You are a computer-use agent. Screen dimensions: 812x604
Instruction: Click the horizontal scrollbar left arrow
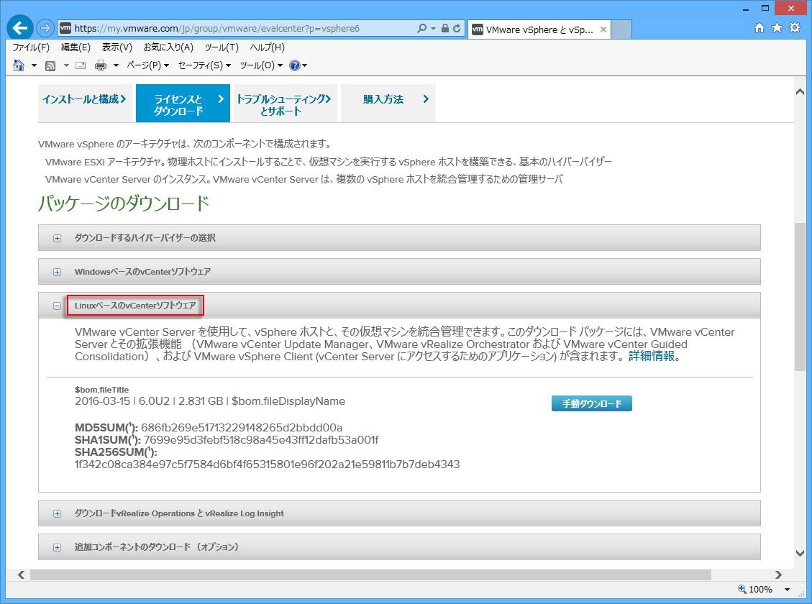(22, 575)
